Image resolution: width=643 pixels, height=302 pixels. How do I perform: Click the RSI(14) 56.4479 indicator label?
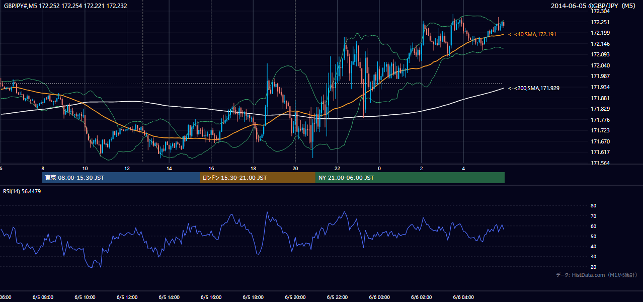click(22, 191)
